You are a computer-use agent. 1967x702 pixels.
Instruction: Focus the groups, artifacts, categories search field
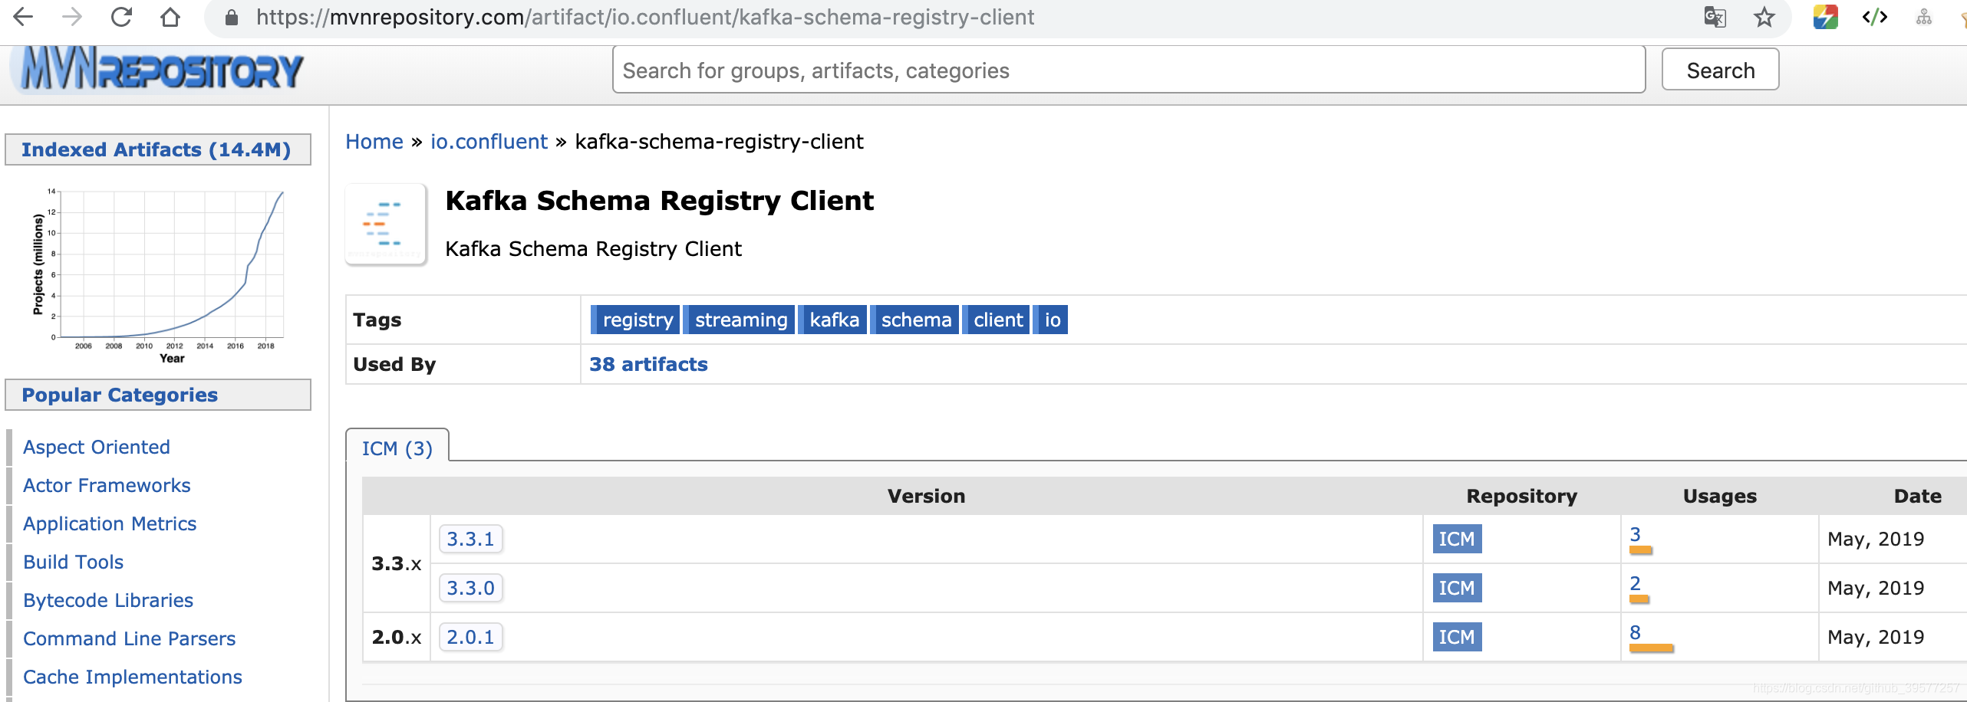(x=1128, y=70)
